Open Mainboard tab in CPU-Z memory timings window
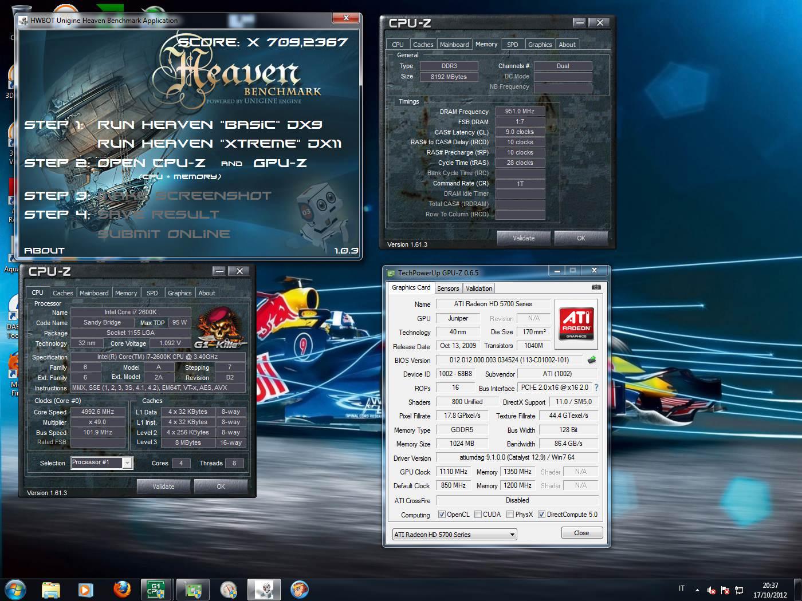Screen dimensions: 802x601 coord(454,45)
